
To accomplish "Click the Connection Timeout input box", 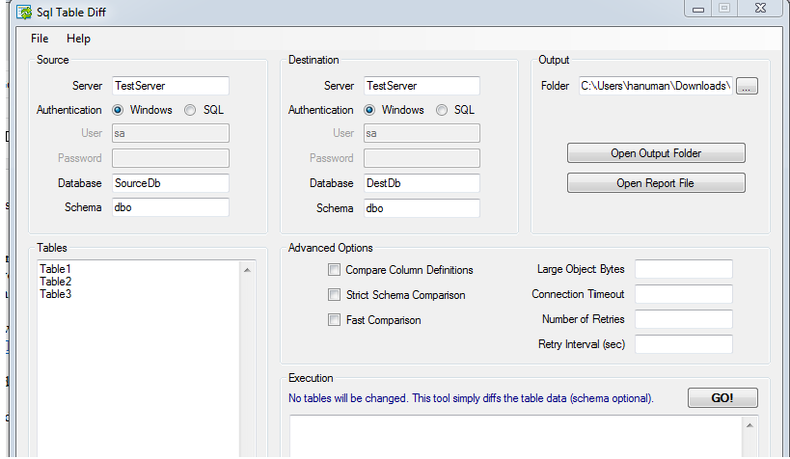I will click(x=684, y=294).
